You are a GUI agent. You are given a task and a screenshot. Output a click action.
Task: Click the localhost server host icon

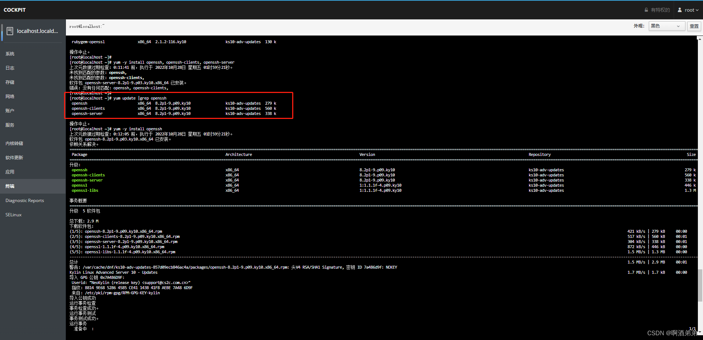tap(10, 31)
